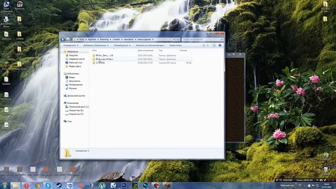This screenshot has width=336, height=189.
Task: Select .cristalix in the address breadcrumb
Action: (x=117, y=39)
